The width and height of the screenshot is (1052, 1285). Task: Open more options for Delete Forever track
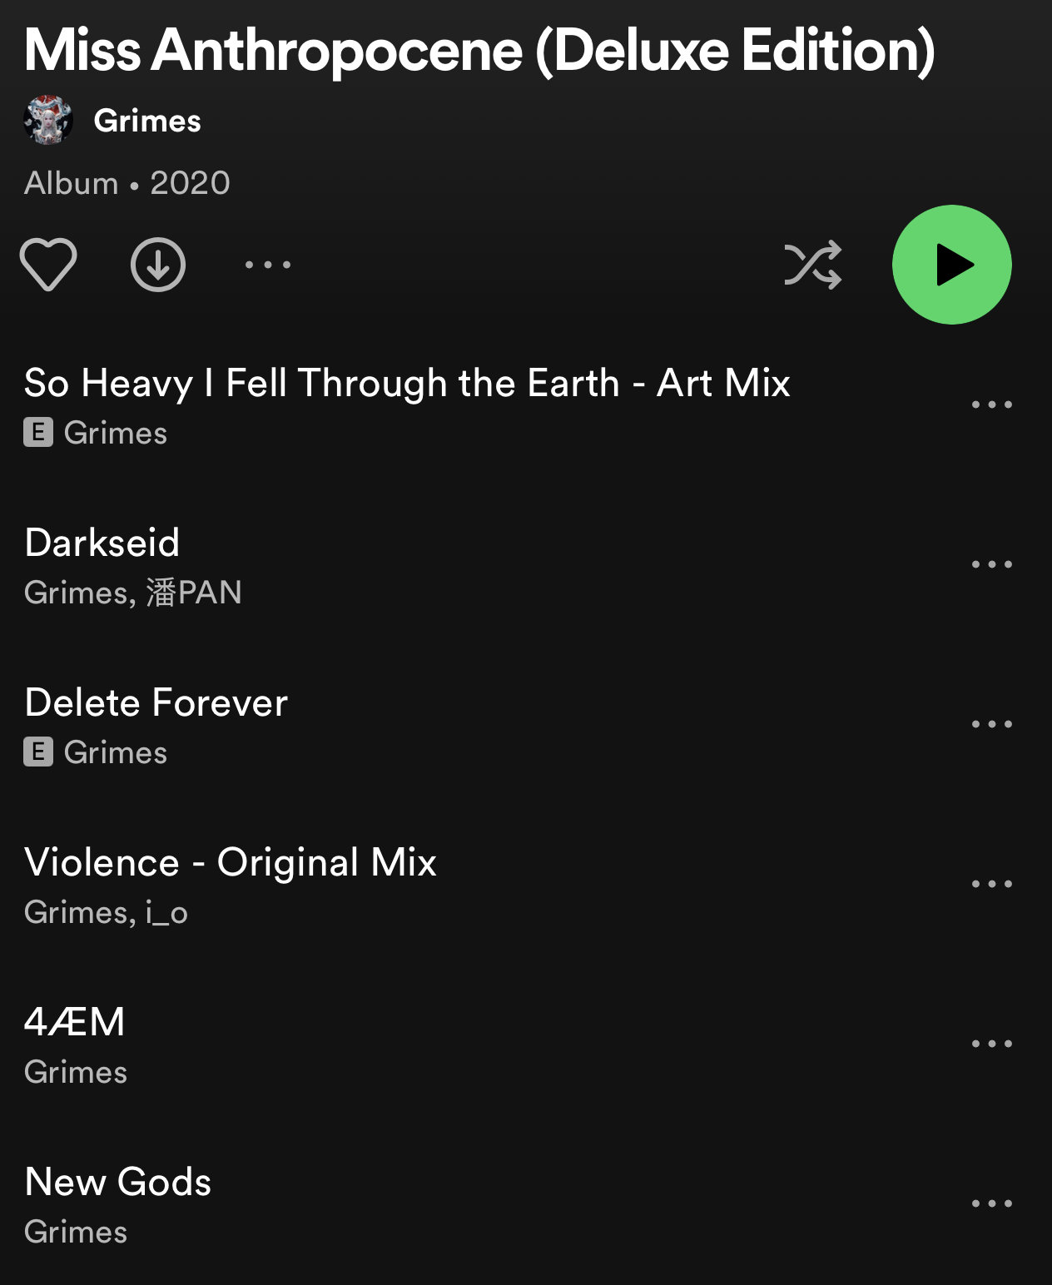992,724
